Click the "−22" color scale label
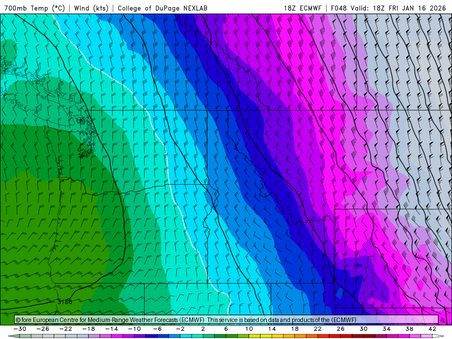The image size is (452, 339). [66, 329]
